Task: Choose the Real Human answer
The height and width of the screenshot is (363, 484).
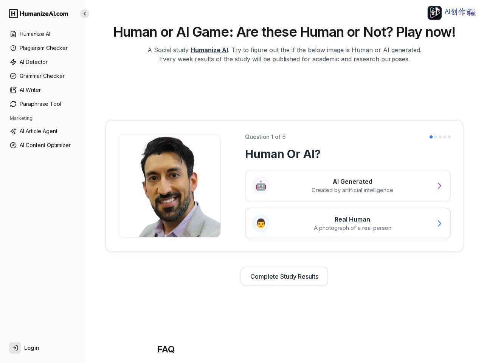Action: click(348, 223)
